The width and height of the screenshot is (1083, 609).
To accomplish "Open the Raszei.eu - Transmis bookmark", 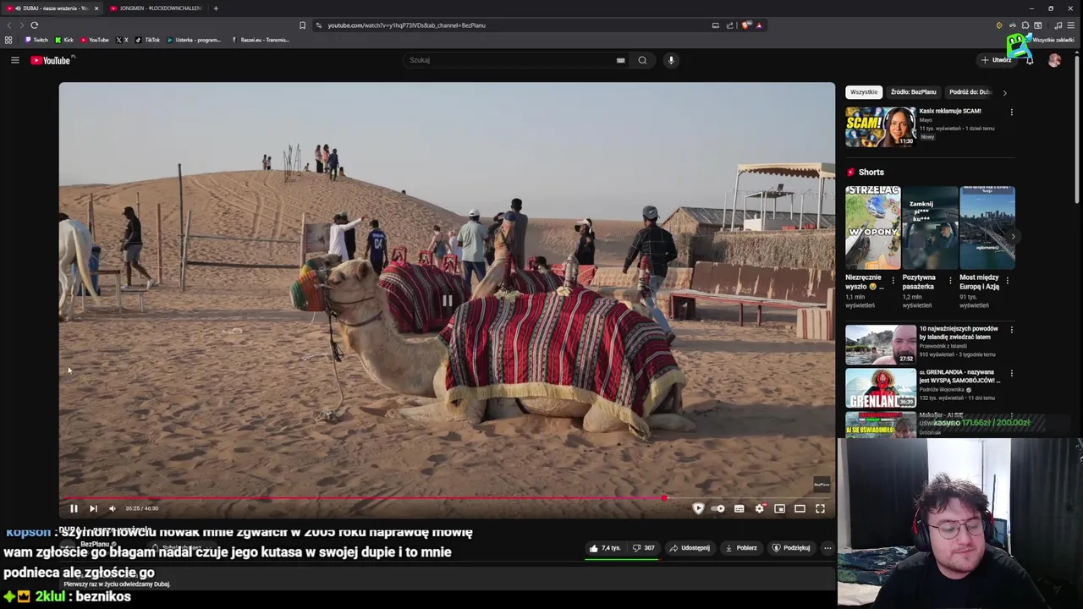I will tap(261, 40).
